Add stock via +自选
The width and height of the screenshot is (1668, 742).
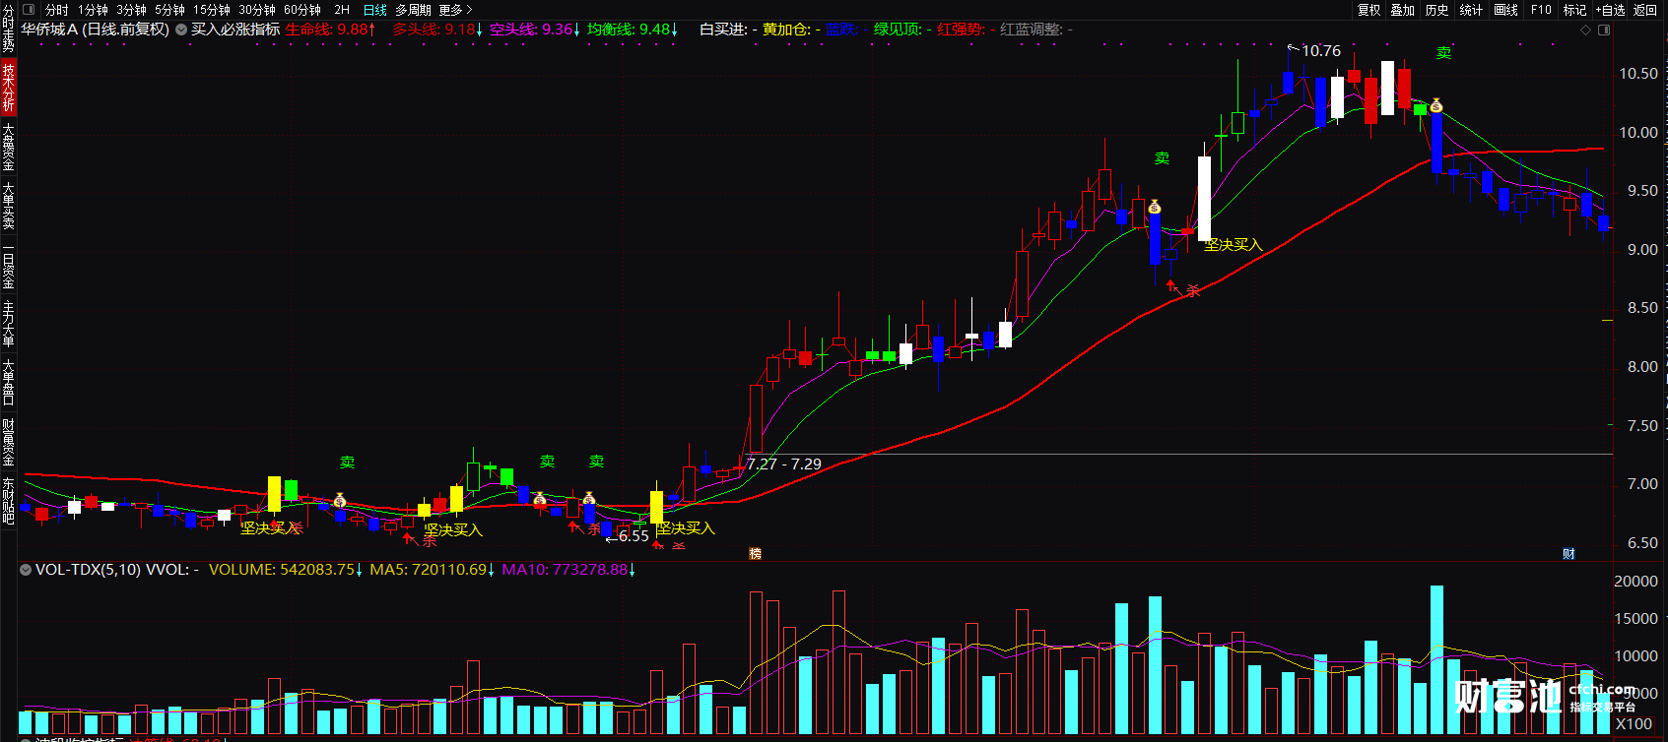coord(1610,10)
